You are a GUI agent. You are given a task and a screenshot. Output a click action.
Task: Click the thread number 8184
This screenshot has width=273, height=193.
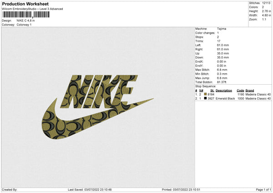tap(211, 94)
